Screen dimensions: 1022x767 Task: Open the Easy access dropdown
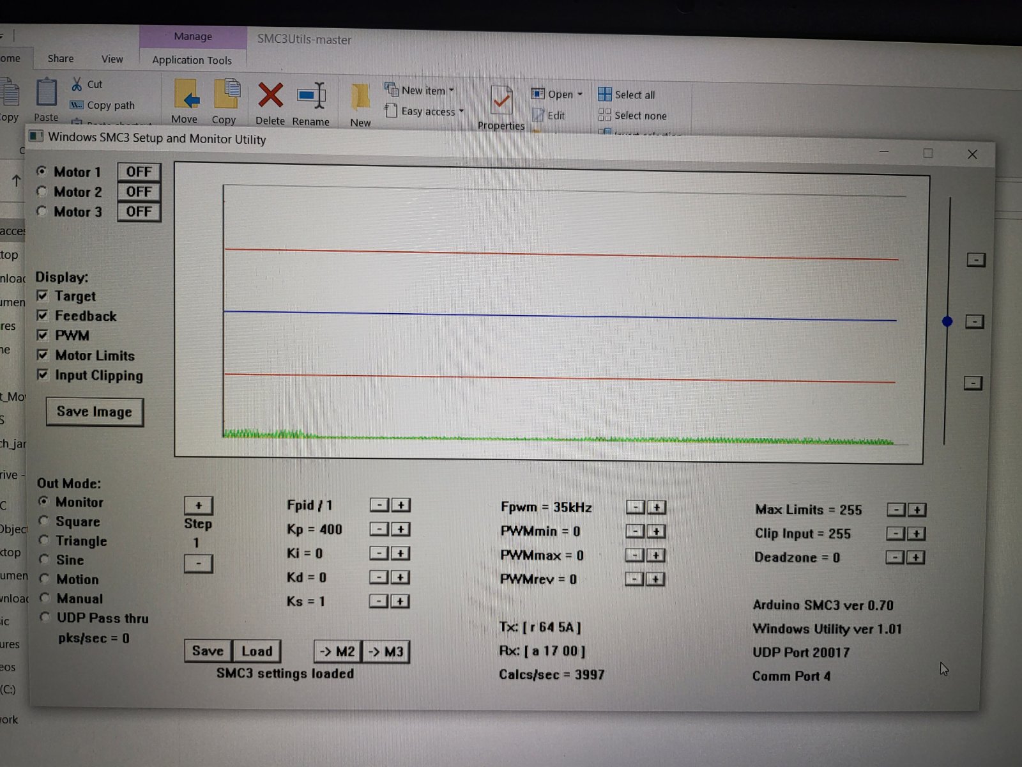(461, 111)
